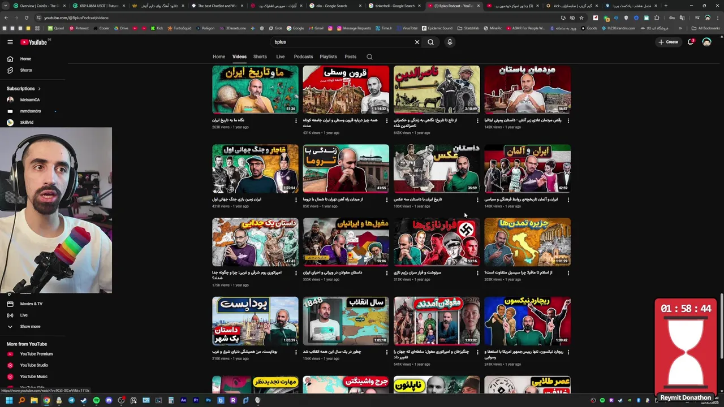Open options menu for 1:14:32 video
This screenshot has height=407, width=724.
tap(387, 120)
